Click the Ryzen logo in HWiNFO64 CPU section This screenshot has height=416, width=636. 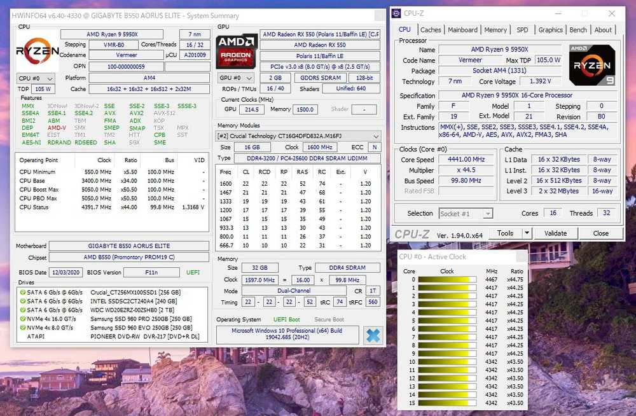pos(38,50)
